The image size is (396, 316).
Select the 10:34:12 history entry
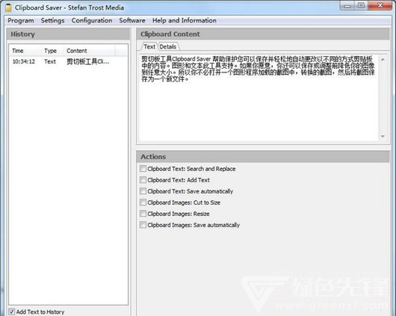[68, 61]
